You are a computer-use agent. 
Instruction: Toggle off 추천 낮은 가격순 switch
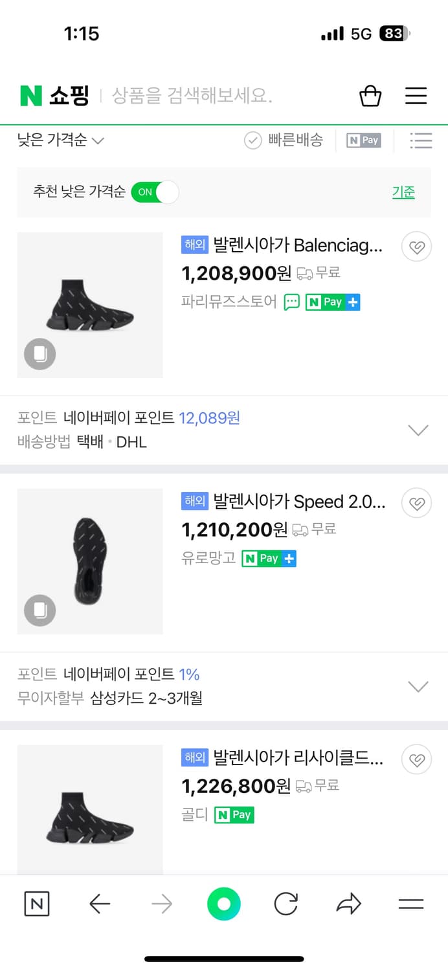155,192
